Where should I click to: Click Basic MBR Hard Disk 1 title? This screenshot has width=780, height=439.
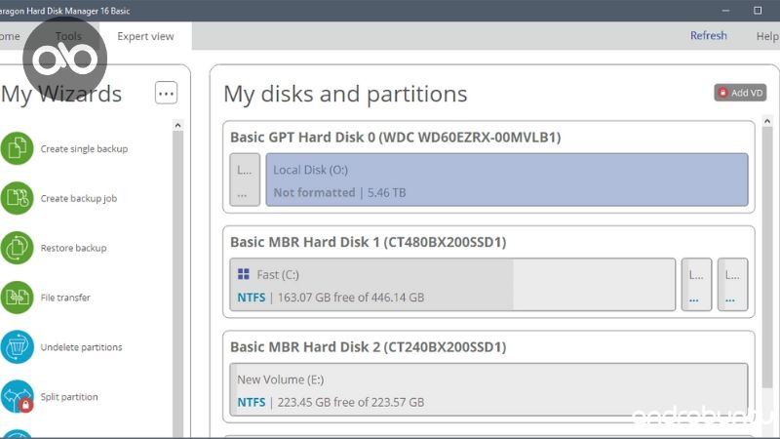pos(369,242)
